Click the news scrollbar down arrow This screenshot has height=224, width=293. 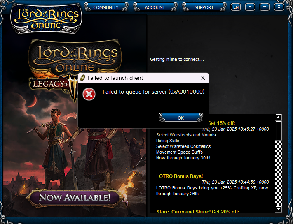279,209
